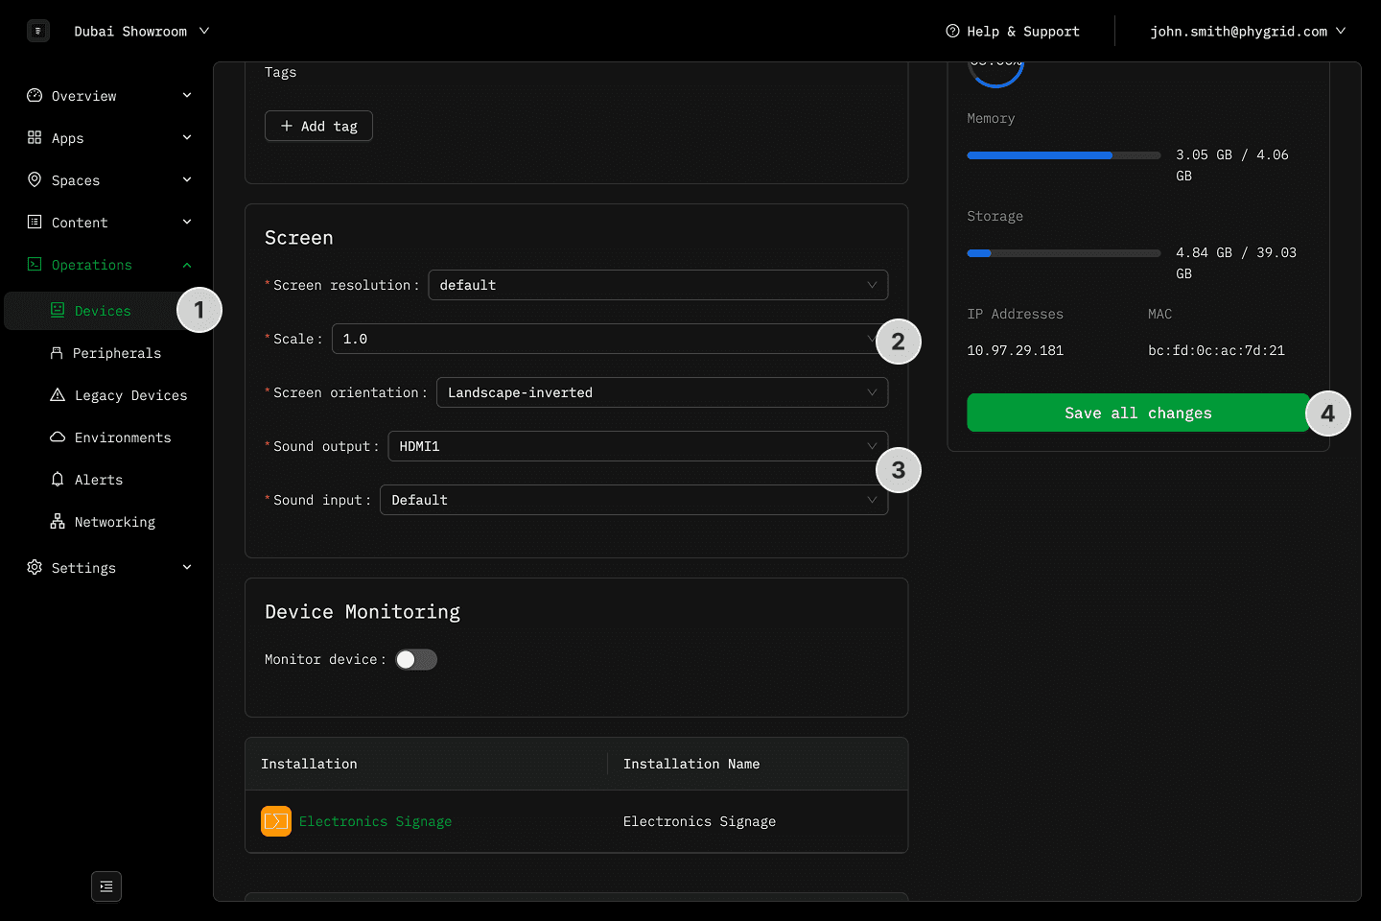1381x921 pixels.
Task: Click the sidebar collapse icon button
Action: click(106, 886)
